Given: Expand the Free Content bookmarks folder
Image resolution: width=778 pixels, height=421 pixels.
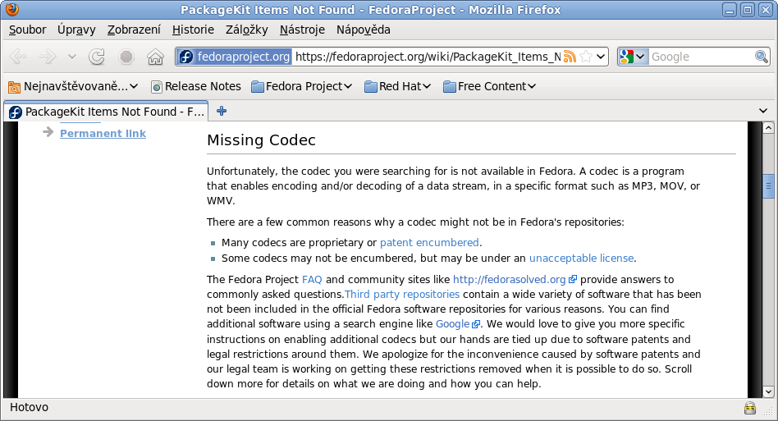Looking at the screenshot, I should tap(490, 86).
